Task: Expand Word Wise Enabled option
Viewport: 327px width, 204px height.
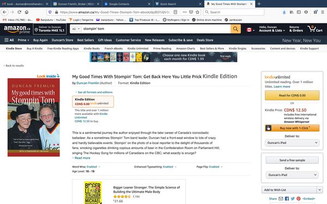Action: click(93, 167)
